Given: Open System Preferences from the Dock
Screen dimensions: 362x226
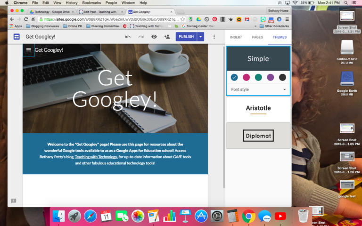Looking at the screenshot, I should [x=217, y=216].
